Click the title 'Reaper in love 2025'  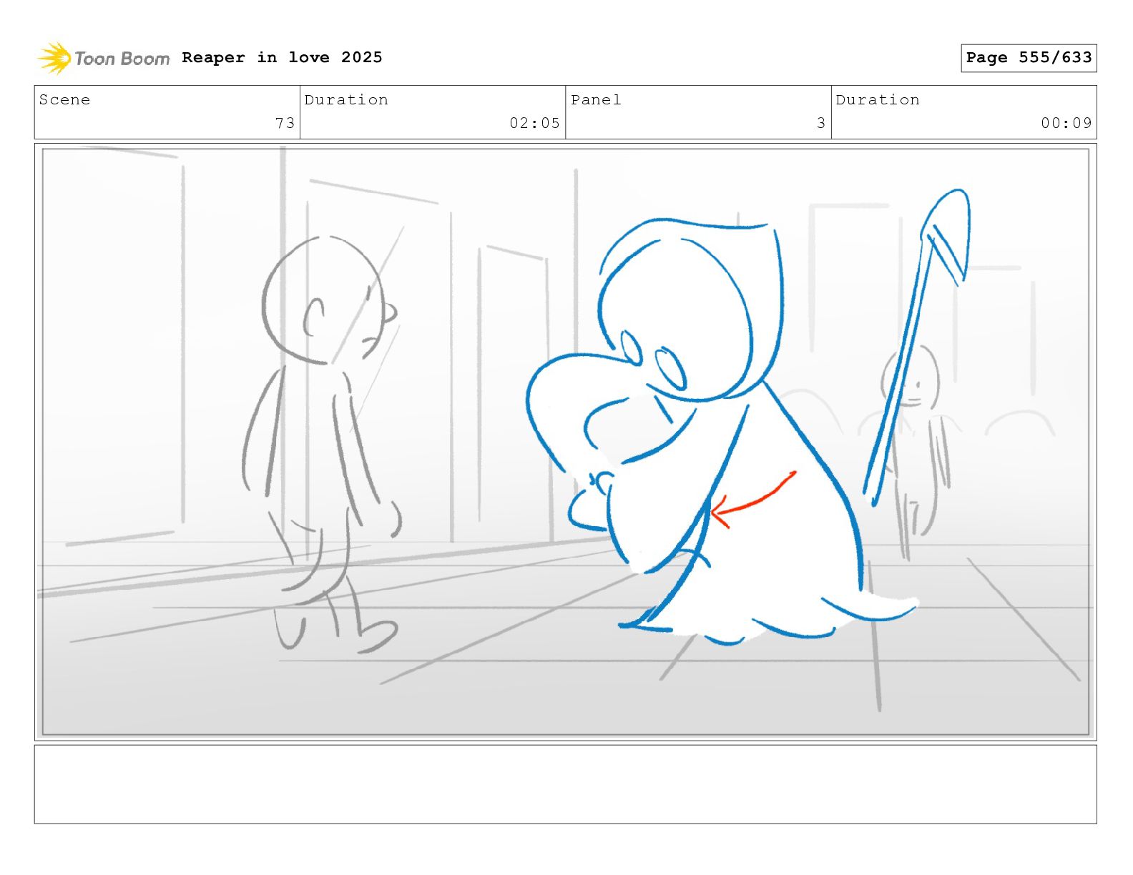(282, 57)
